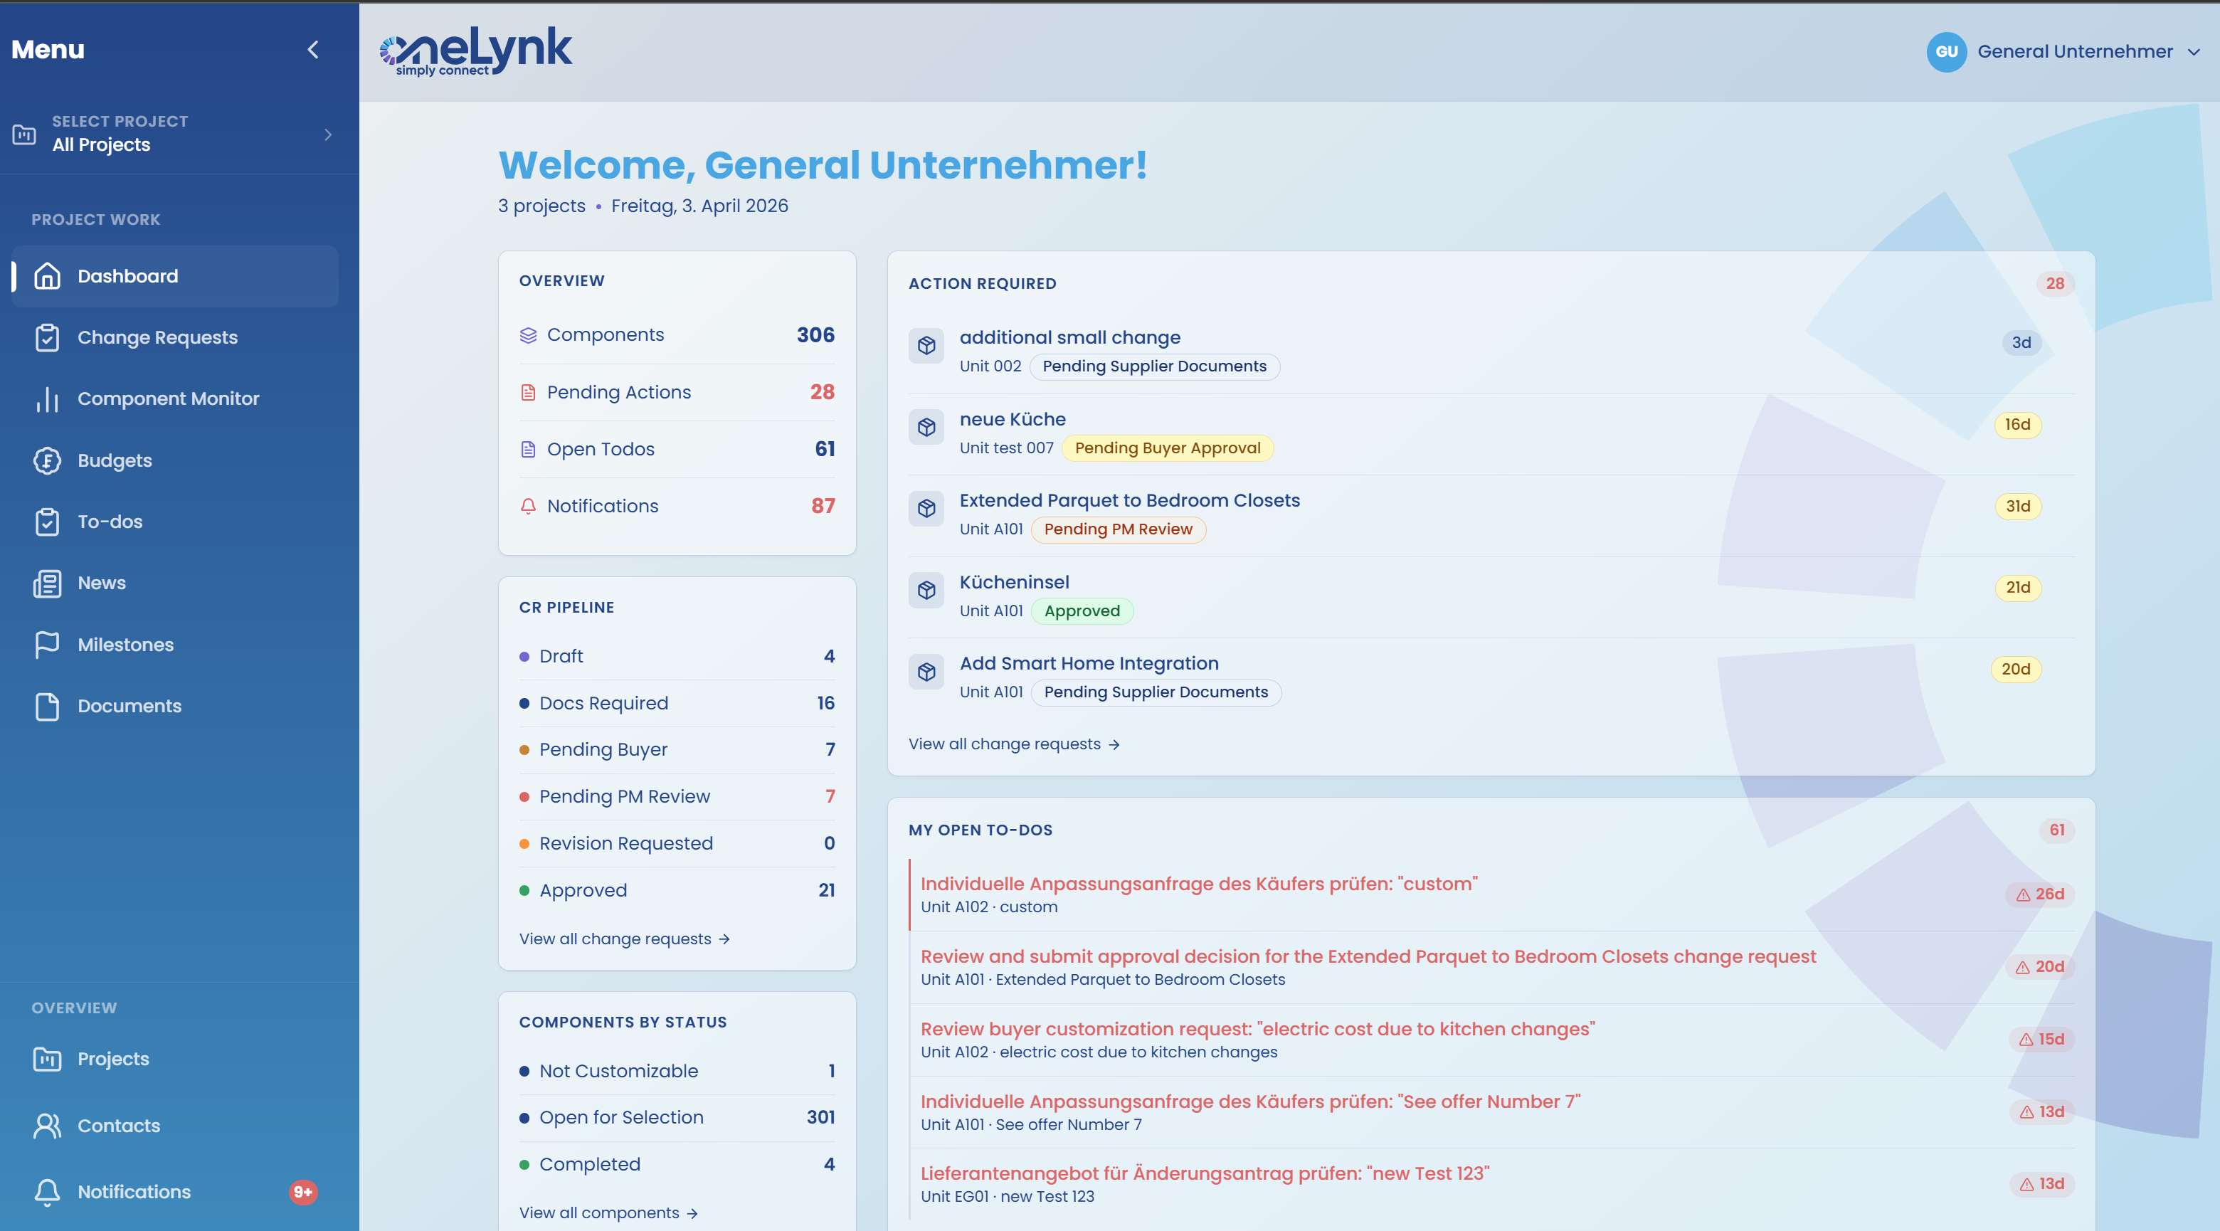Open the To-dos menu item
This screenshot has width=2220, height=1231.
point(110,522)
